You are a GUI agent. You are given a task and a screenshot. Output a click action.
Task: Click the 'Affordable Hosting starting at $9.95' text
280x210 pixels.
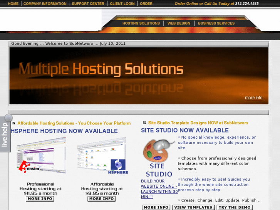point(102,189)
